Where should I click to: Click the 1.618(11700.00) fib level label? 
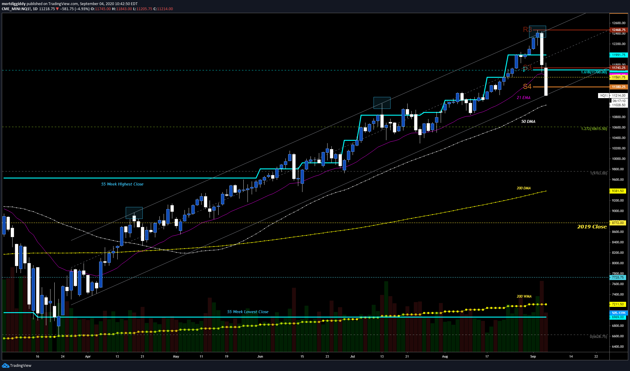[x=594, y=72]
